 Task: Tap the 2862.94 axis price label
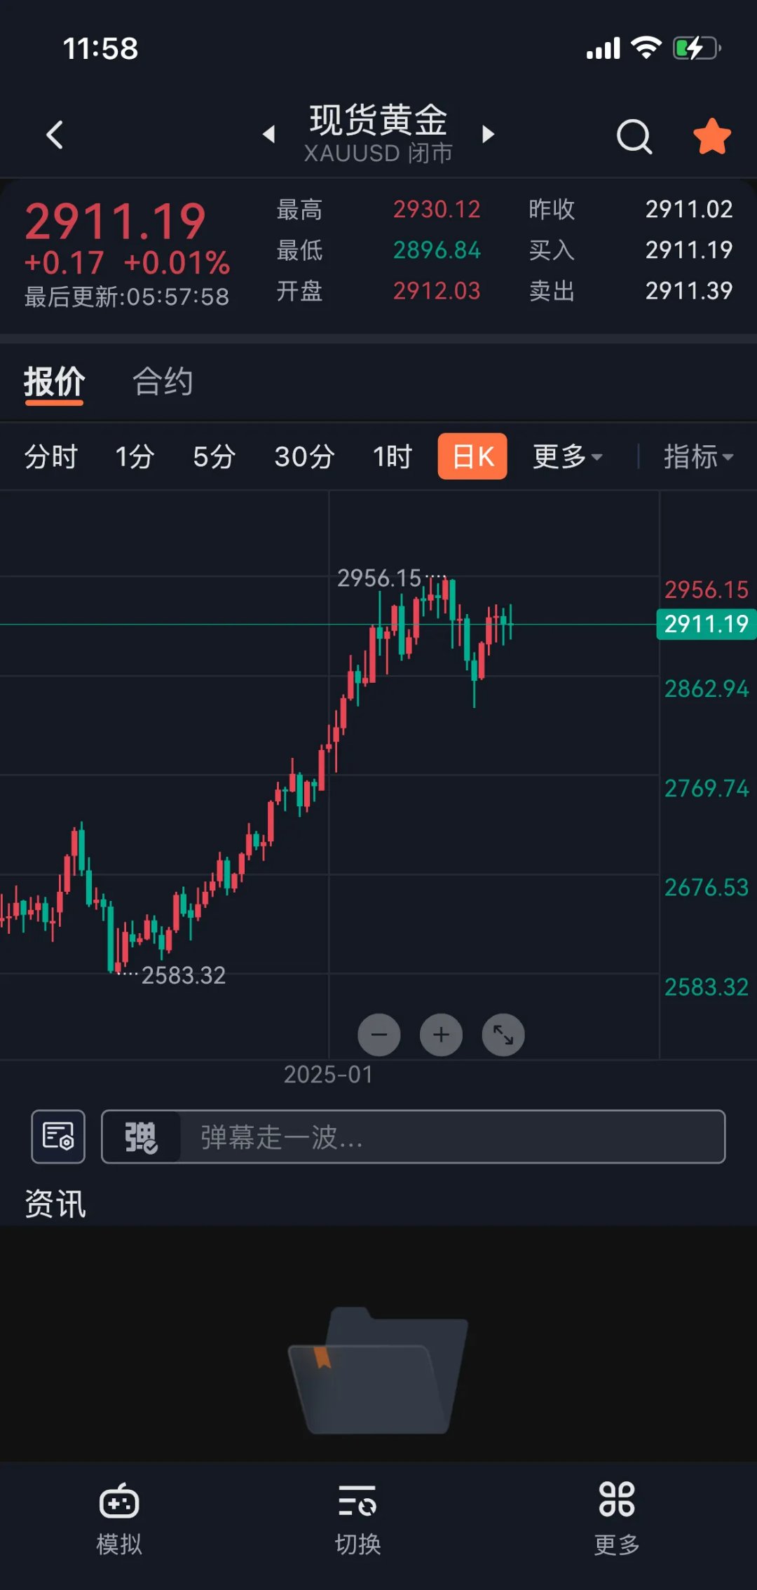tap(707, 688)
